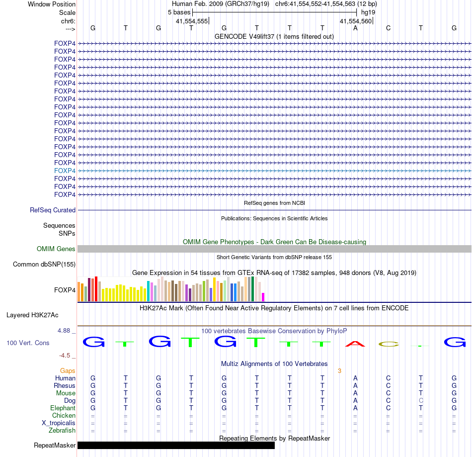Open the H3K27Ac Mark ENCODE track title
The height and width of the screenshot is (457, 472).
[x=274, y=308]
